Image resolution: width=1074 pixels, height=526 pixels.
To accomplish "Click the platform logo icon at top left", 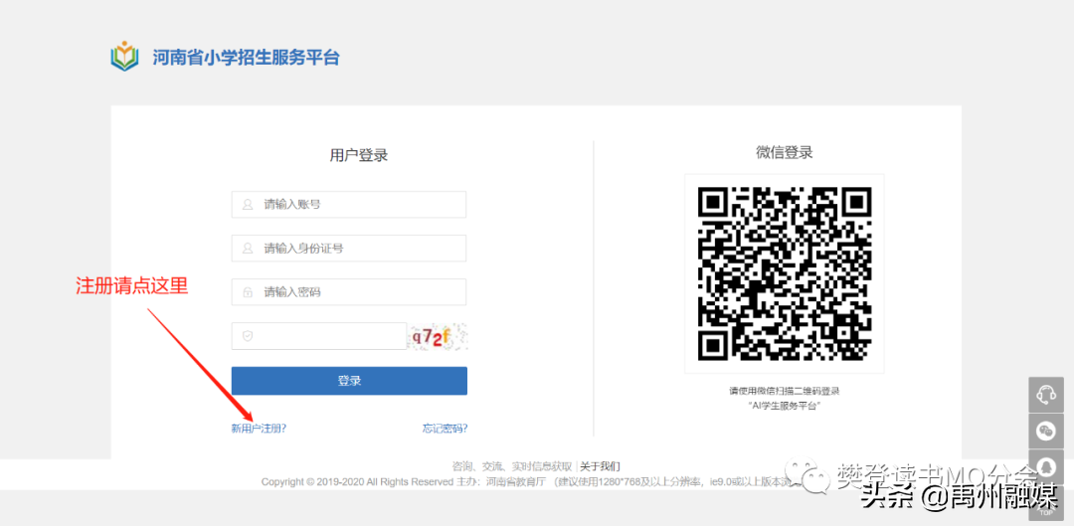I will pyautogui.click(x=124, y=57).
